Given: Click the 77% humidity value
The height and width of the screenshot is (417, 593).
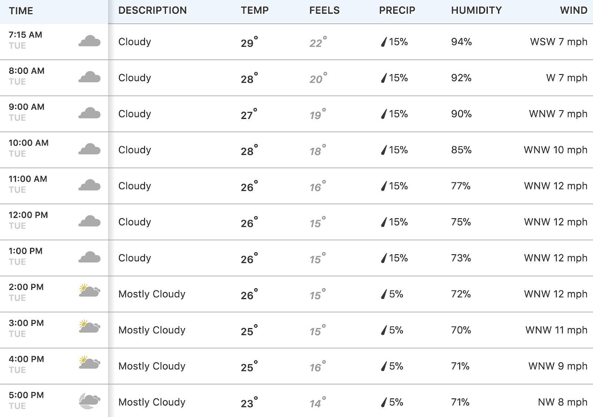Looking at the screenshot, I should point(461,186).
